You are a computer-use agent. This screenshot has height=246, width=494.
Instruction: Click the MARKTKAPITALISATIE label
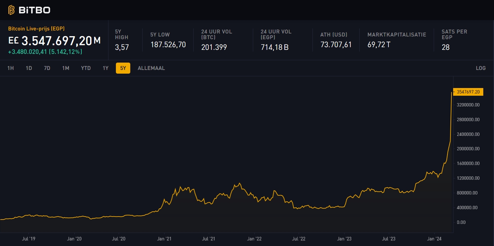click(x=397, y=34)
